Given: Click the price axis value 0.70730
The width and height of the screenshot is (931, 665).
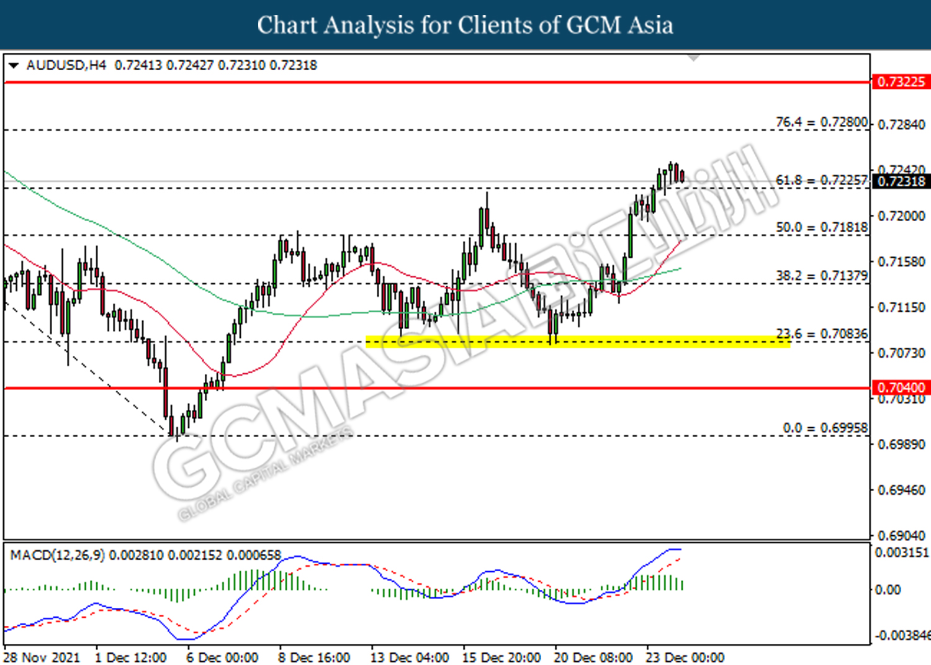Looking at the screenshot, I should point(901,353).
